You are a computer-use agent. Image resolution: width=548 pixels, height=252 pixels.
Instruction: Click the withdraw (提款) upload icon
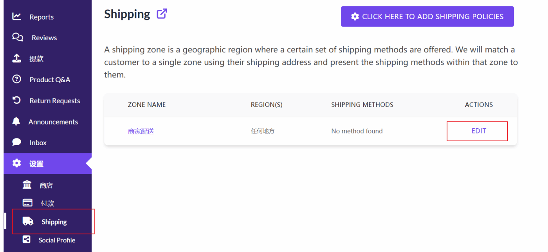pos(16,59)
